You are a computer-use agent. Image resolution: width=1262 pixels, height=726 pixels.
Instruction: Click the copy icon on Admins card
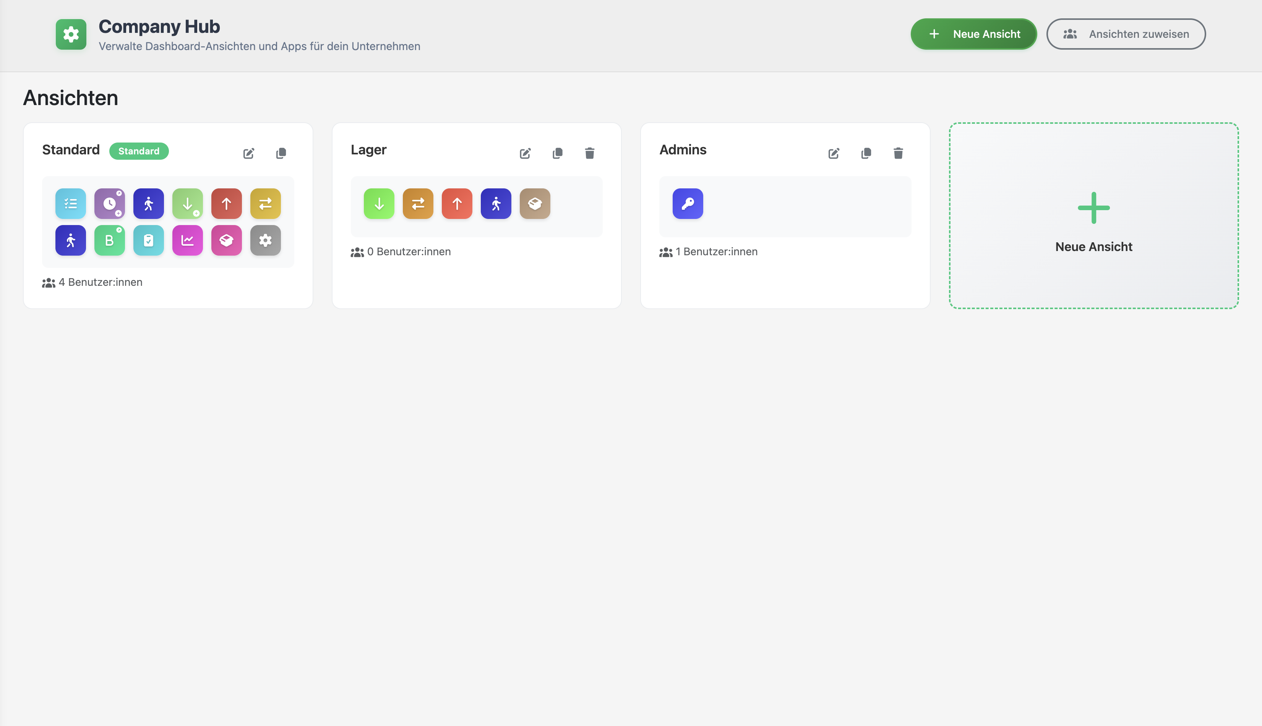point(866,153)
